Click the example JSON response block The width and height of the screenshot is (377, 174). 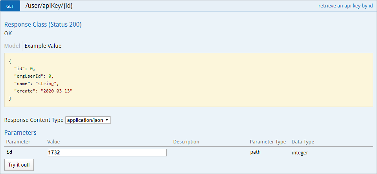coord(188,80)
